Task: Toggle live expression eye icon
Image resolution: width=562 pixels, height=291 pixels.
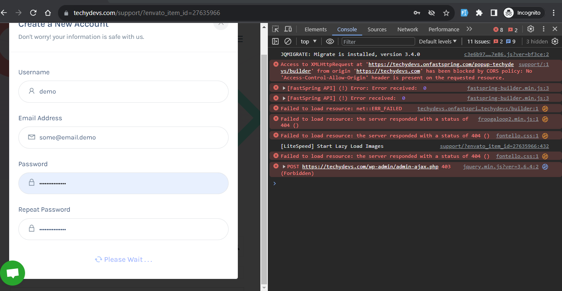Action: pyautogui.click(x=330, y=41)
